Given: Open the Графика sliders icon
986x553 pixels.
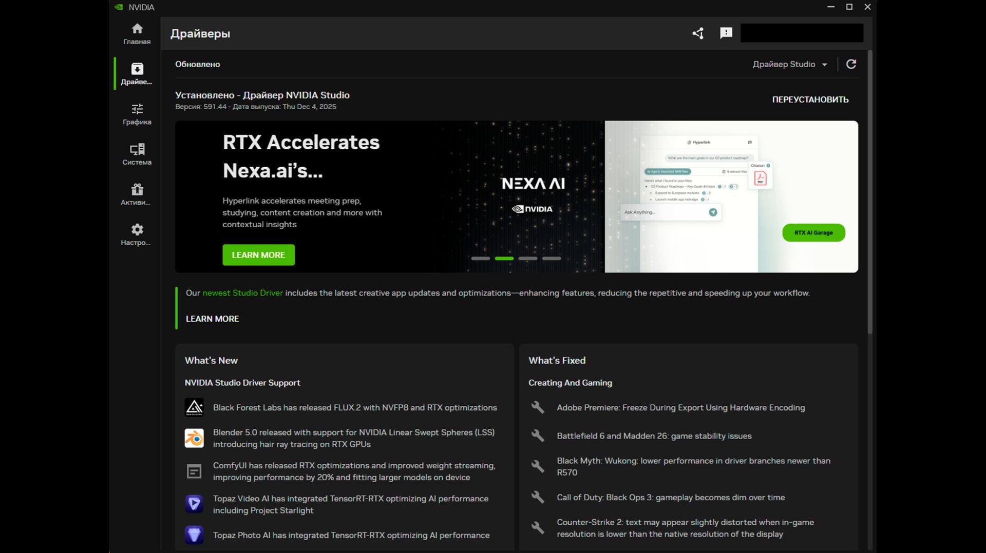Looking at the screenshot, I should point(137,109).
